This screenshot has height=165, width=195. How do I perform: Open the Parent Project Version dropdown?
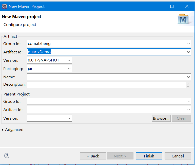tap(69, 118)
